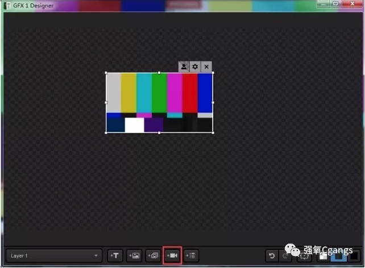Select the color bars video thumbnail
The width and height of the screenshot is (365, 268).
click(x=159, y=103)
